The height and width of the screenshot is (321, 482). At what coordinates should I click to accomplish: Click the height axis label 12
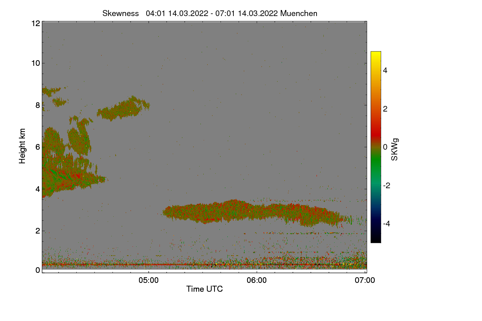click(x=35, y=23)
